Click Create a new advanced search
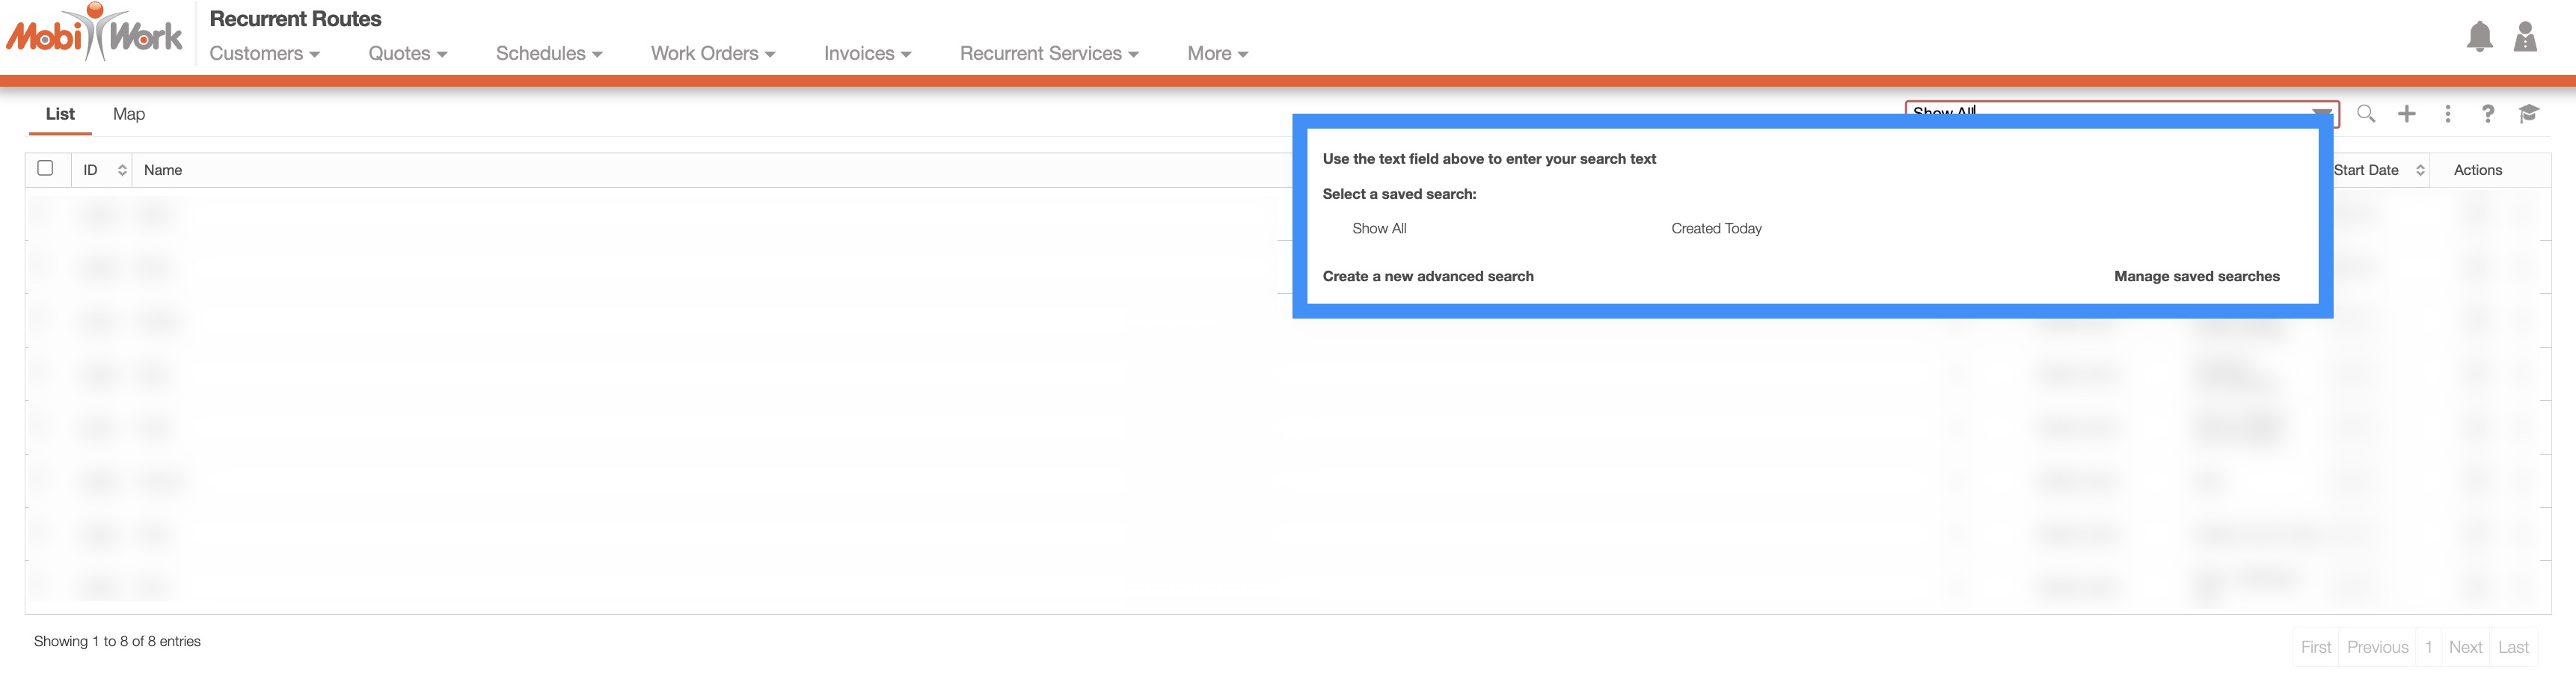This screenshot has height=700, width=2576. 1427,277
